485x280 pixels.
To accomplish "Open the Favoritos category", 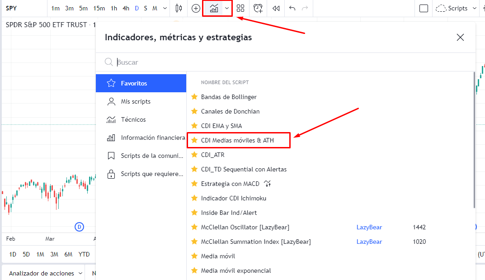I will coord(141,83).
